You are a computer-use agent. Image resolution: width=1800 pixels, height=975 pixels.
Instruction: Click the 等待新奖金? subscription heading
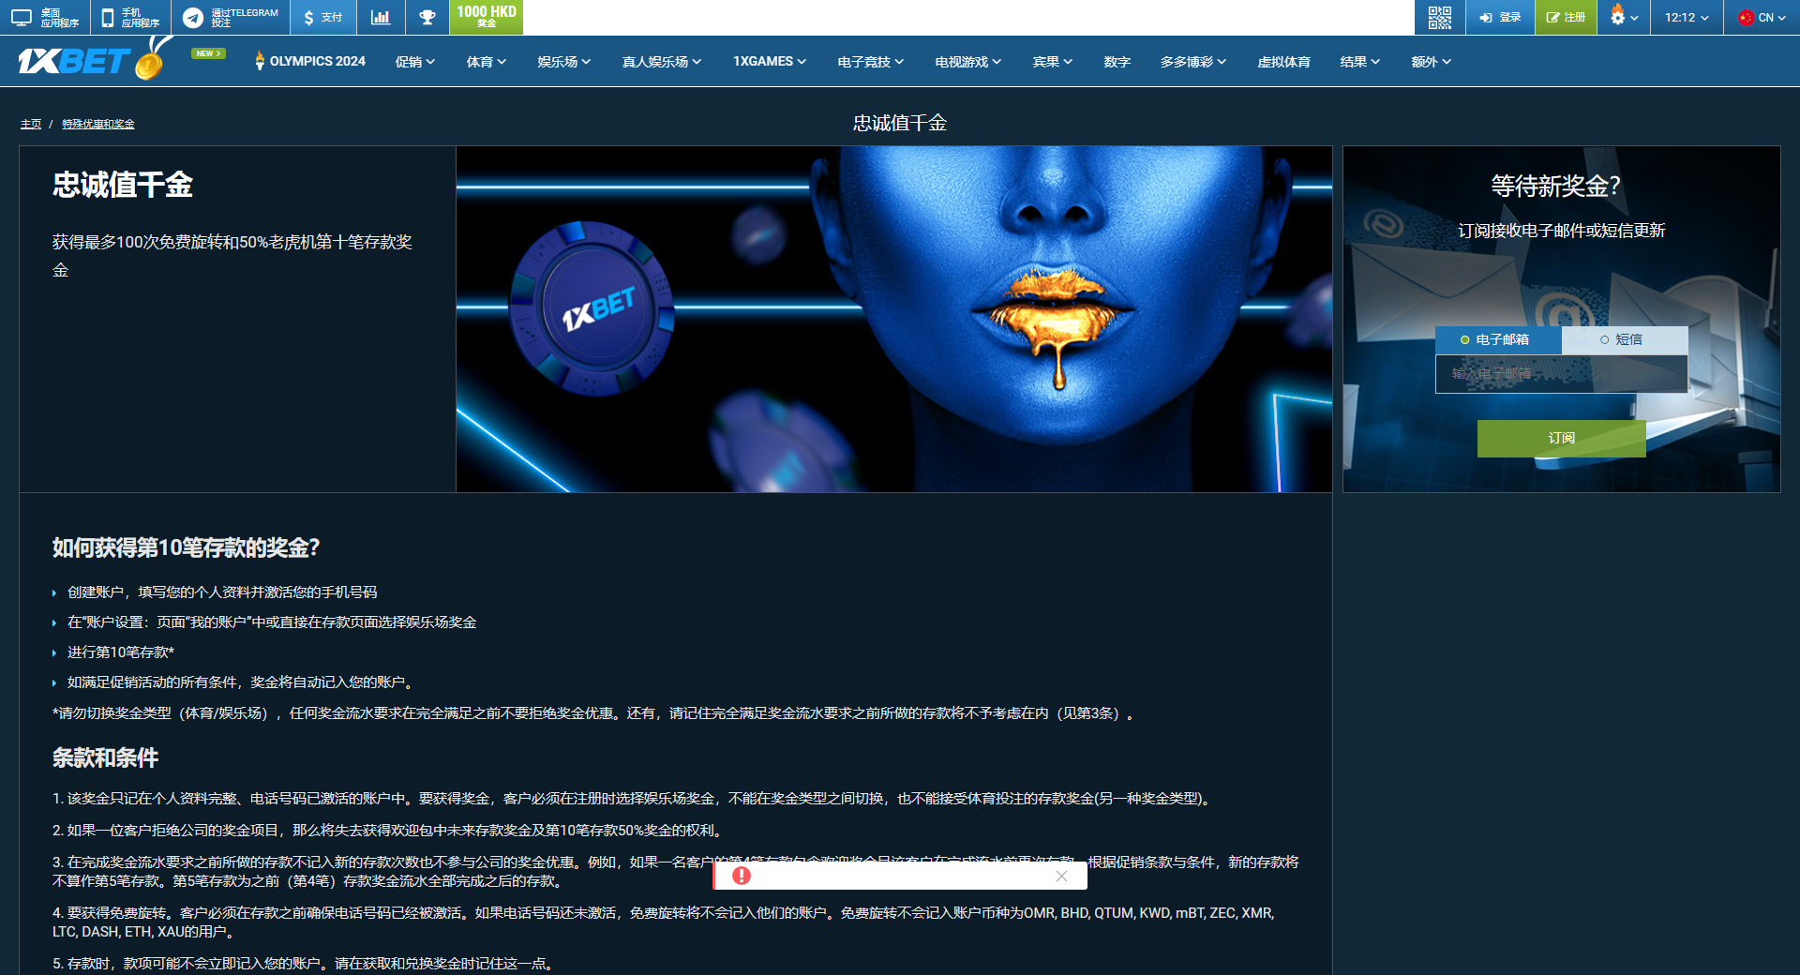[x=1556, y=186]
